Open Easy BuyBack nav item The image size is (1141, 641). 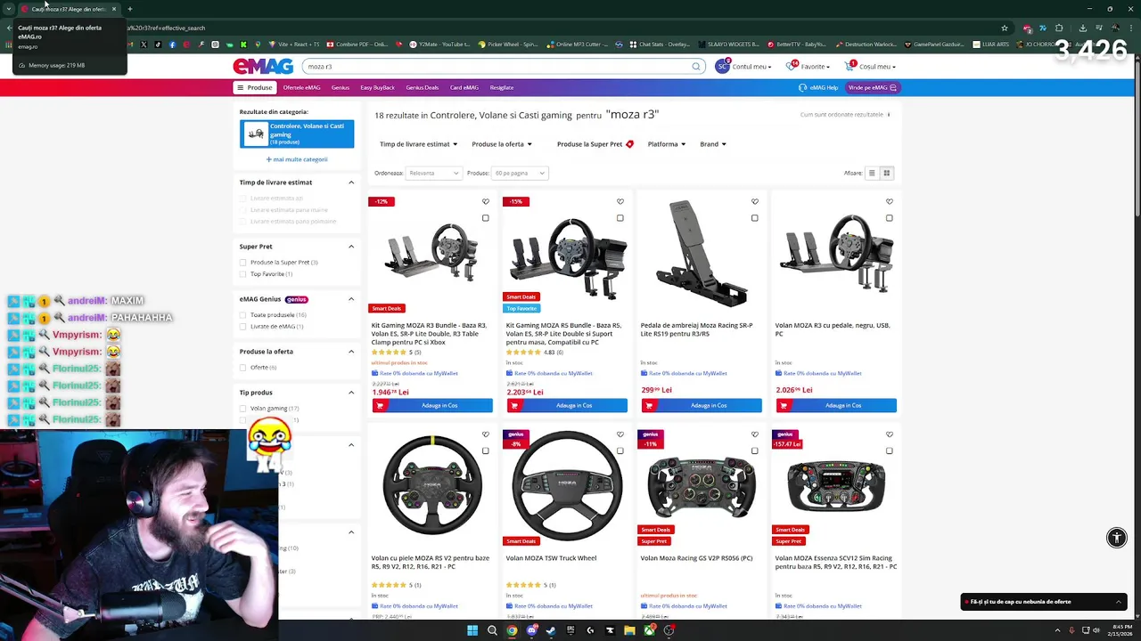click(x=377, y=87)
